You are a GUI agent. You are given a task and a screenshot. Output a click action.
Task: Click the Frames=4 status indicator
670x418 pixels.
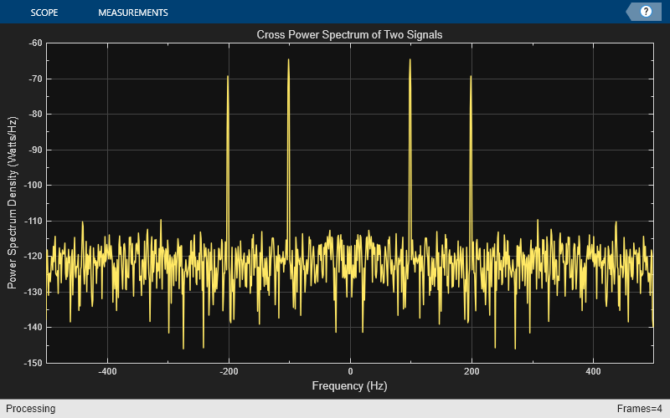pos(639,409)
